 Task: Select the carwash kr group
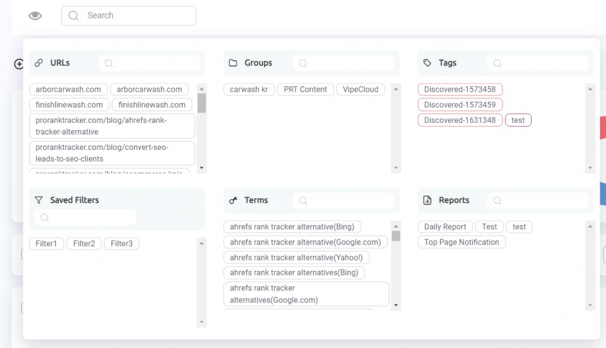coord(249,89)
